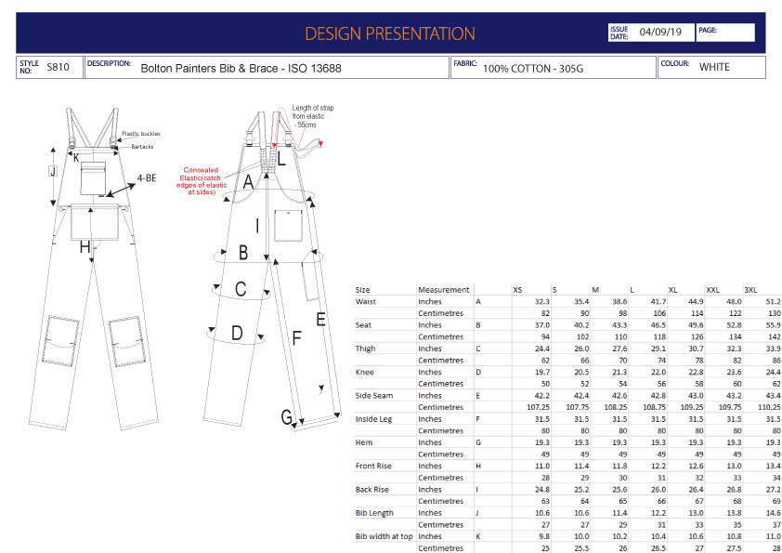Click the K code in the table

[x=478, y=536]
